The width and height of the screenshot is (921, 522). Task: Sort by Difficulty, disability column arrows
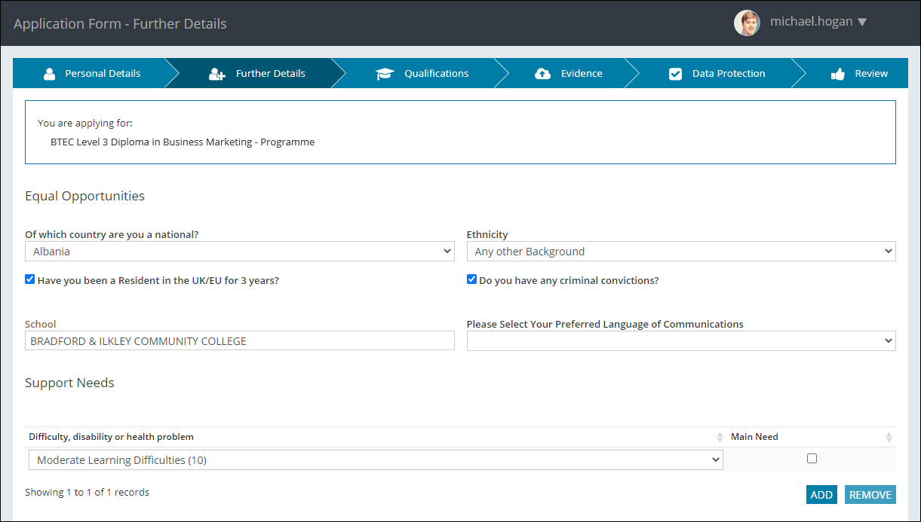pos(720,437)
